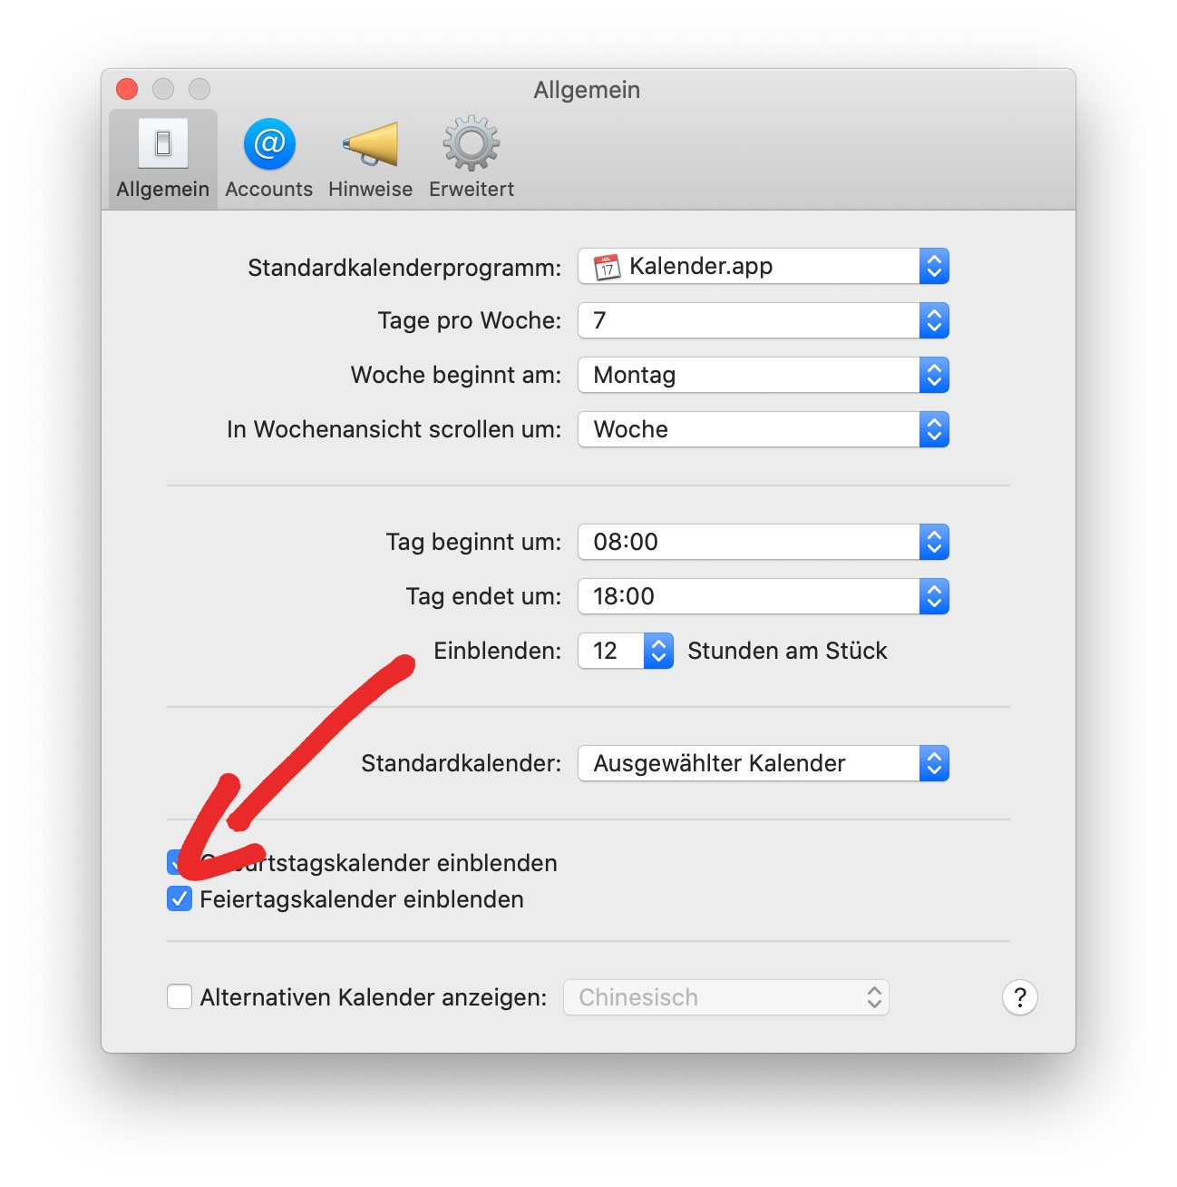
Task: Open Tag endet um 18:00 dropdown
Action: point(764,596)
